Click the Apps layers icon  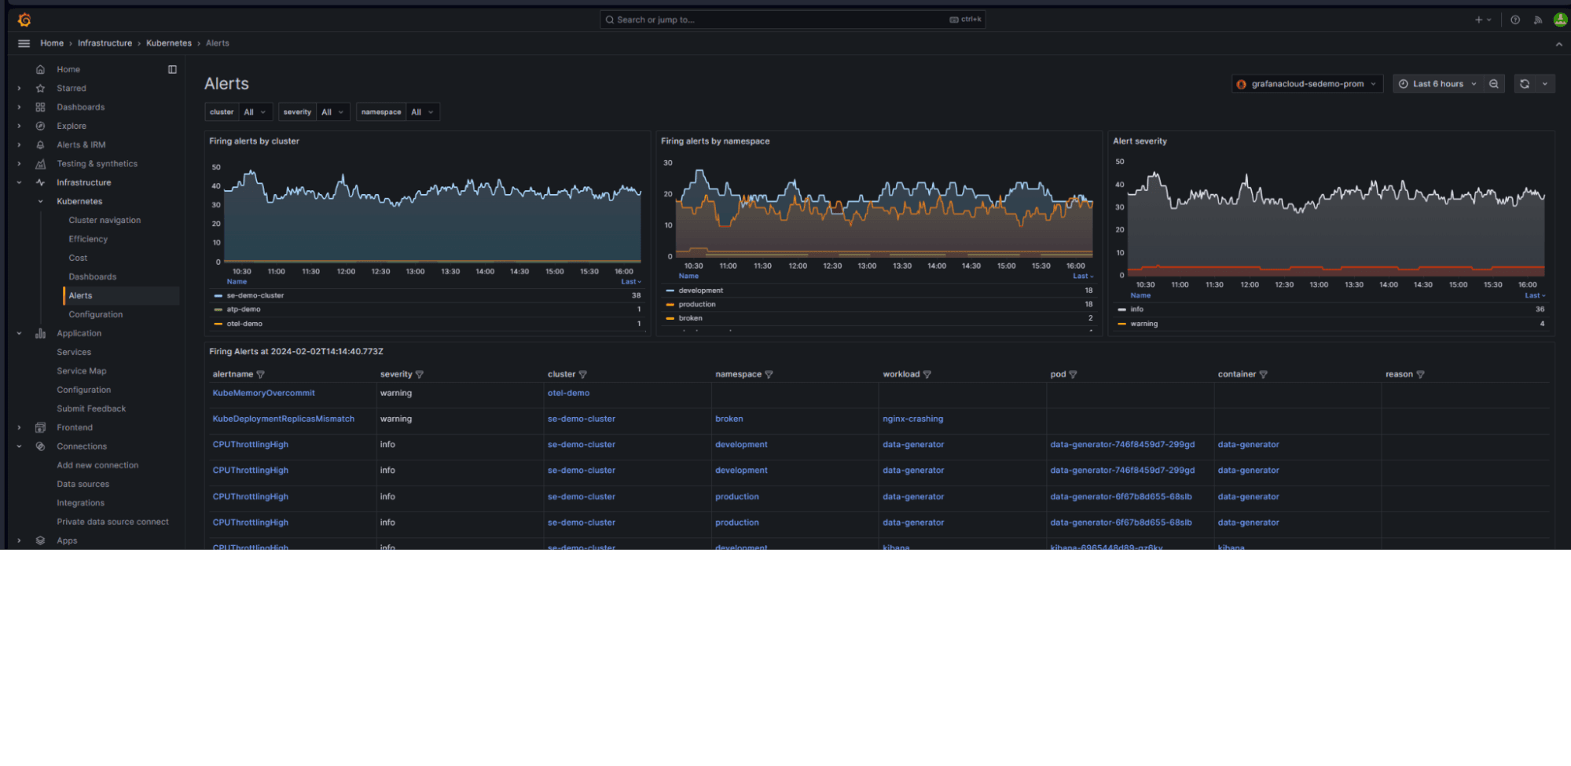(40, 541)
